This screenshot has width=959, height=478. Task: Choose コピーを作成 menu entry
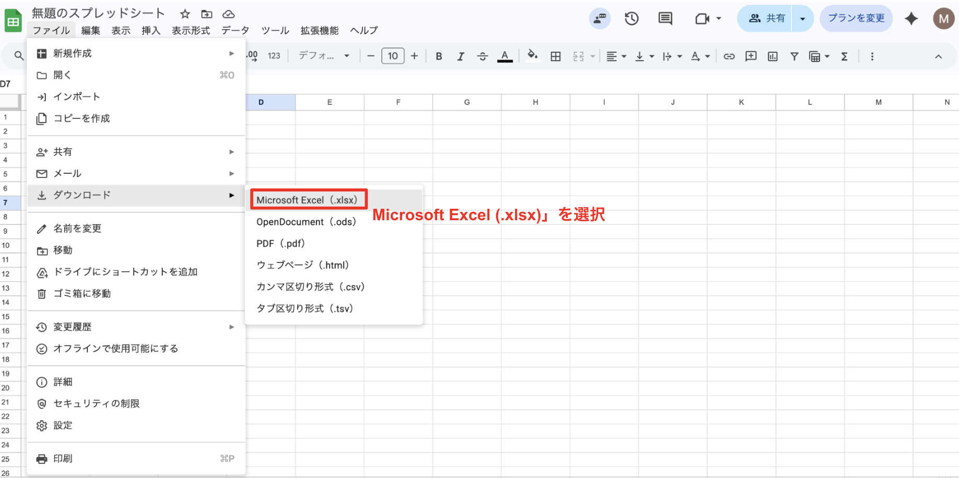click(136, 118)
